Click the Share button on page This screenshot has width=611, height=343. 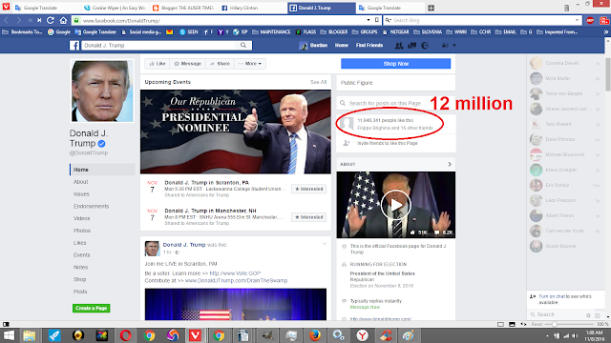220,64
